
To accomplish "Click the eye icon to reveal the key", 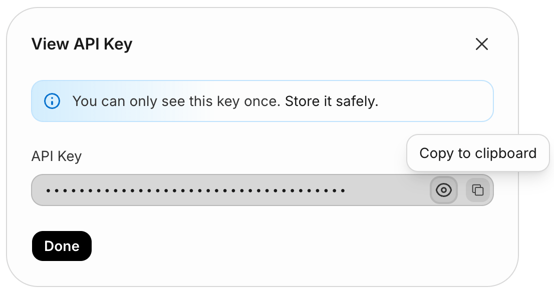I will point(443,190).
